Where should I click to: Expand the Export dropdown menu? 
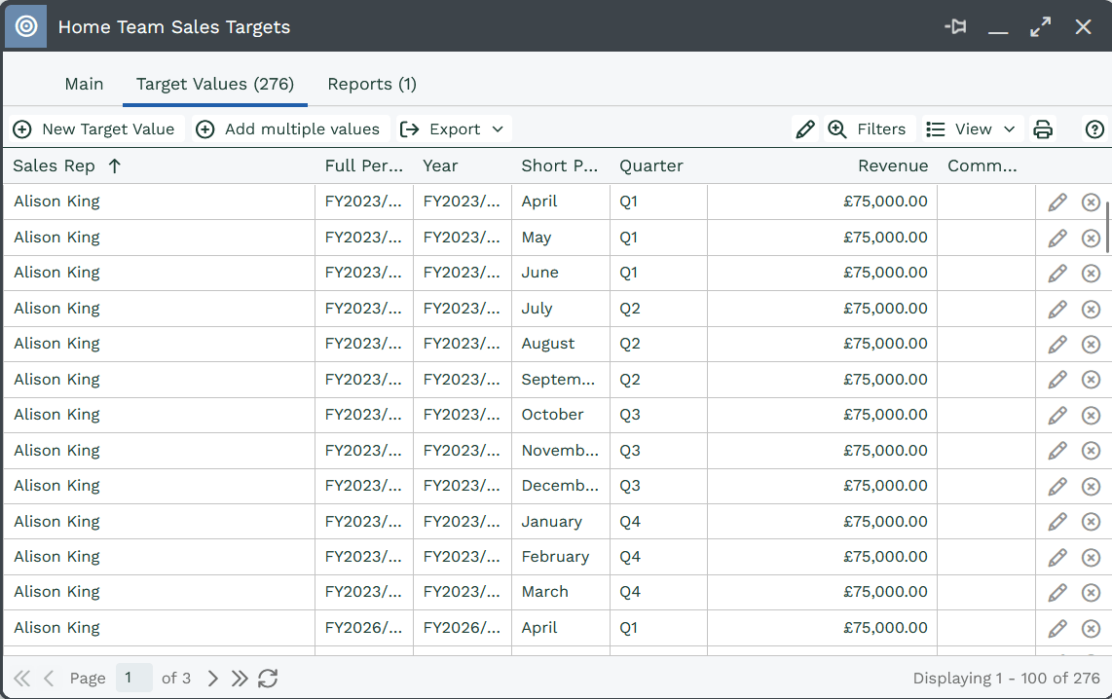pyautogui.click(x=455, y=129)
